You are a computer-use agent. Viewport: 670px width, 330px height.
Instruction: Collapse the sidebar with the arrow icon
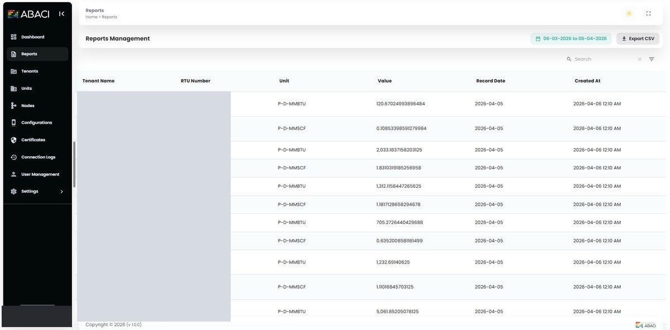(x=61, y=13)
